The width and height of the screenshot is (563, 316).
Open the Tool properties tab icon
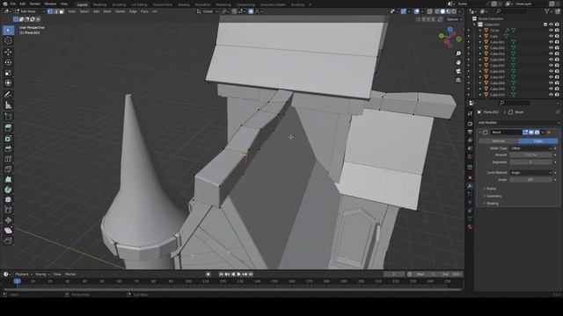(470, 113)
